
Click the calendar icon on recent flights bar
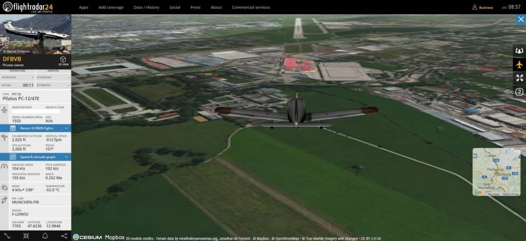[13, 128]
